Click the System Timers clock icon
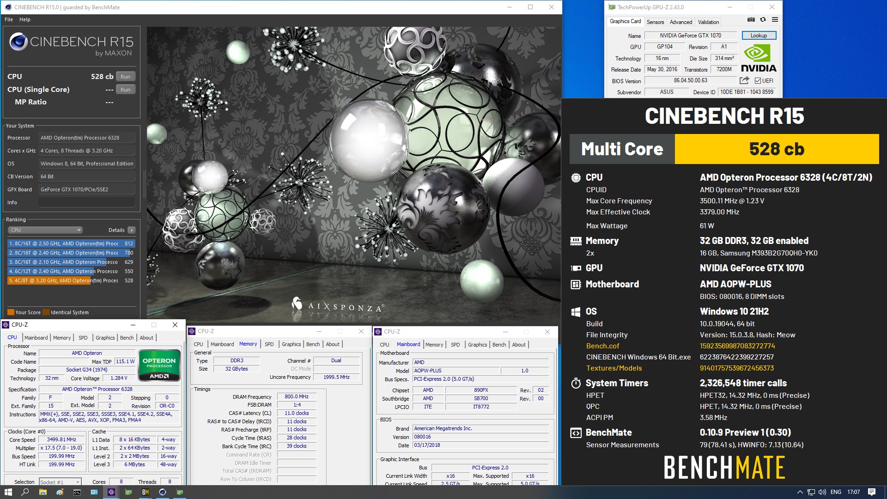The height and width of the screenshot is (499, 887). pos(576,383)
